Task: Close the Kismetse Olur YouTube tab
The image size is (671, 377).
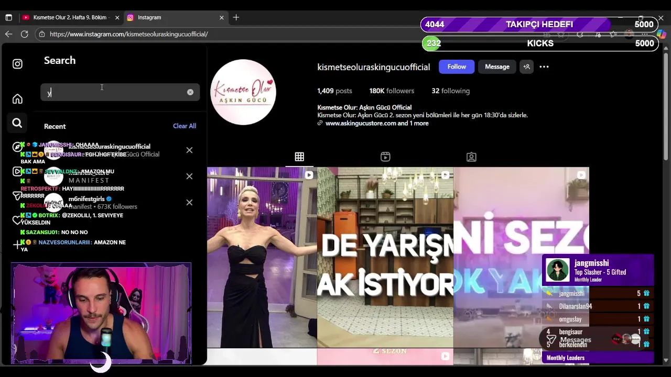Action: [117, 17]
